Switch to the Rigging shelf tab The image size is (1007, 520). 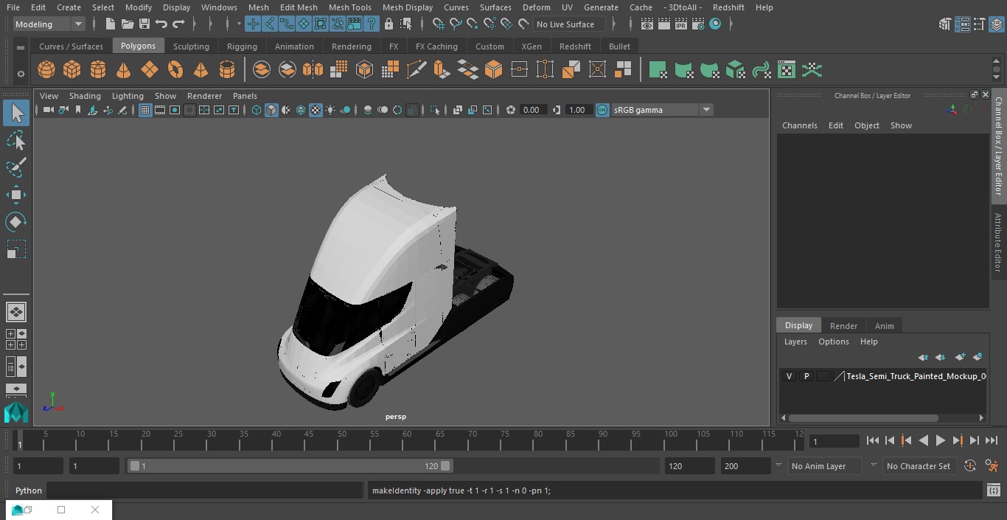(x=242, y=46)
